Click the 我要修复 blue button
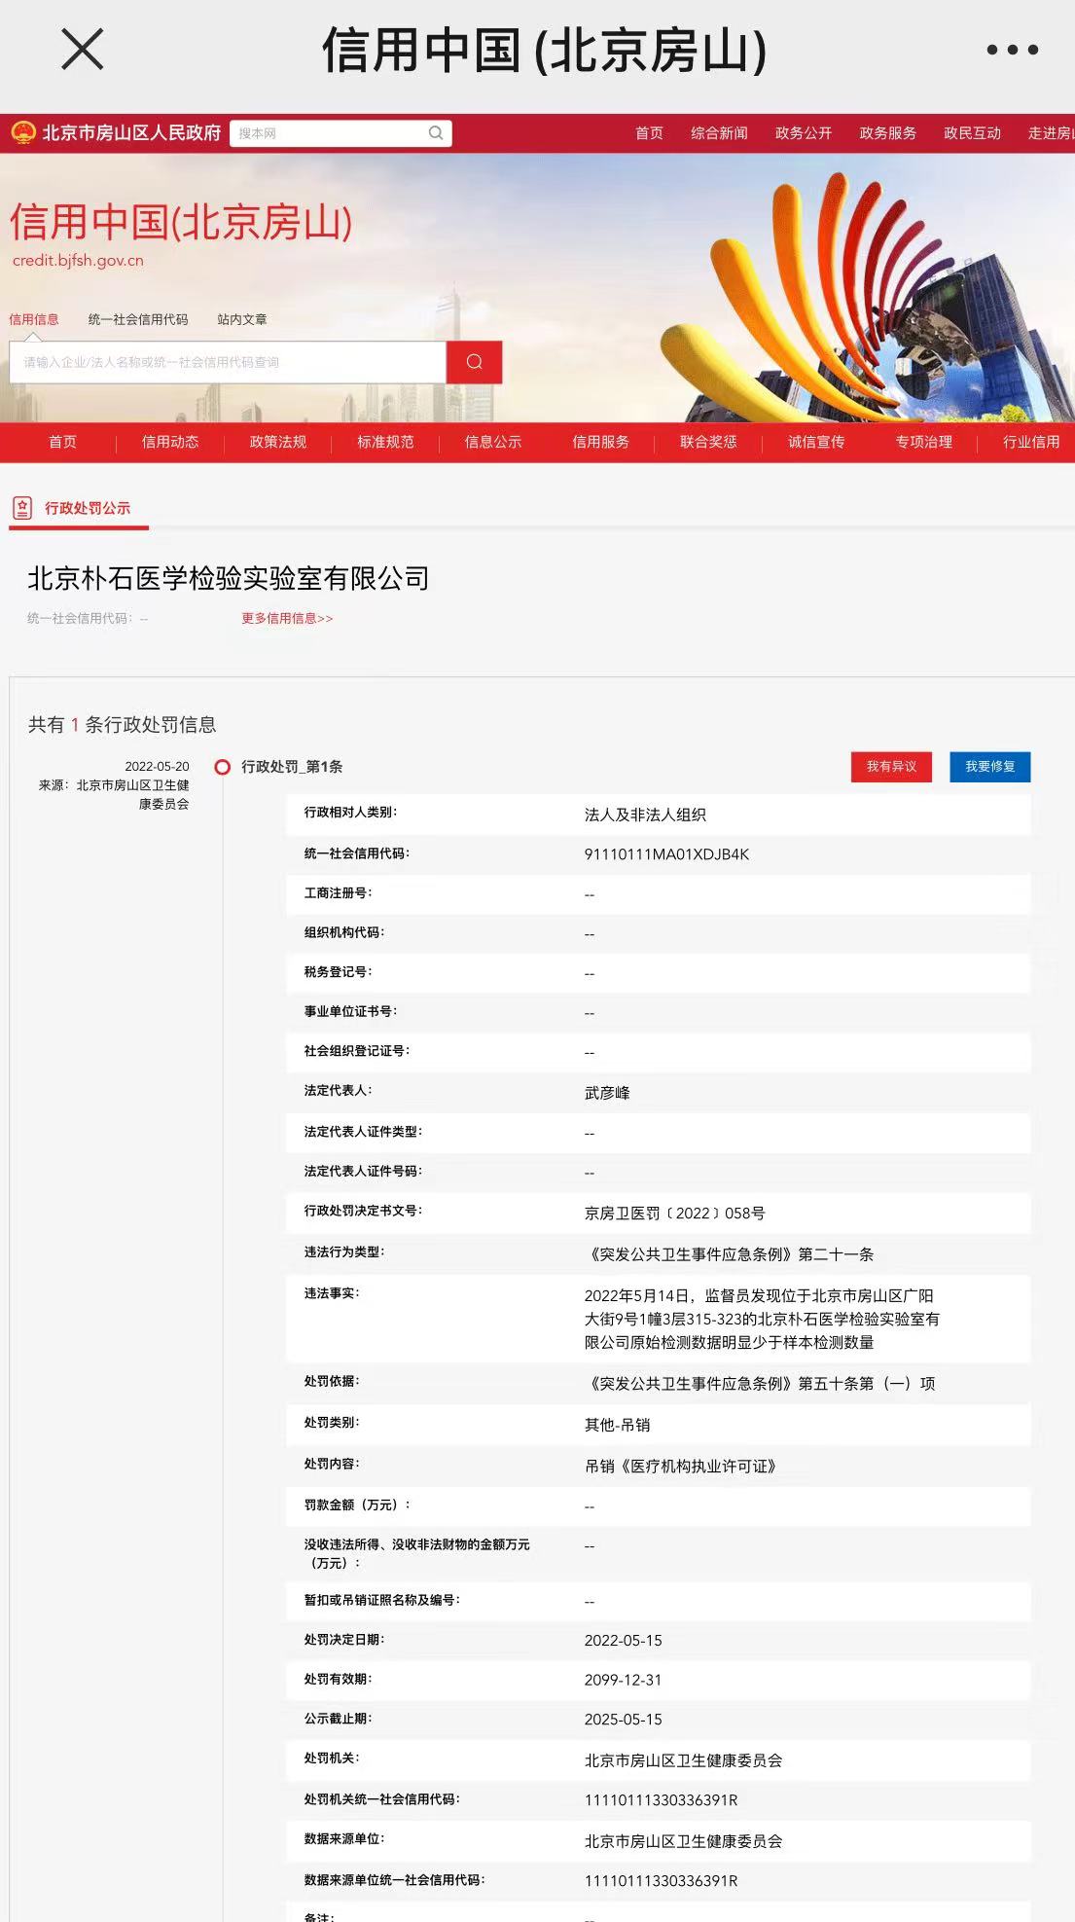Screen dimensions: 1075x1922 coord(989,767)
